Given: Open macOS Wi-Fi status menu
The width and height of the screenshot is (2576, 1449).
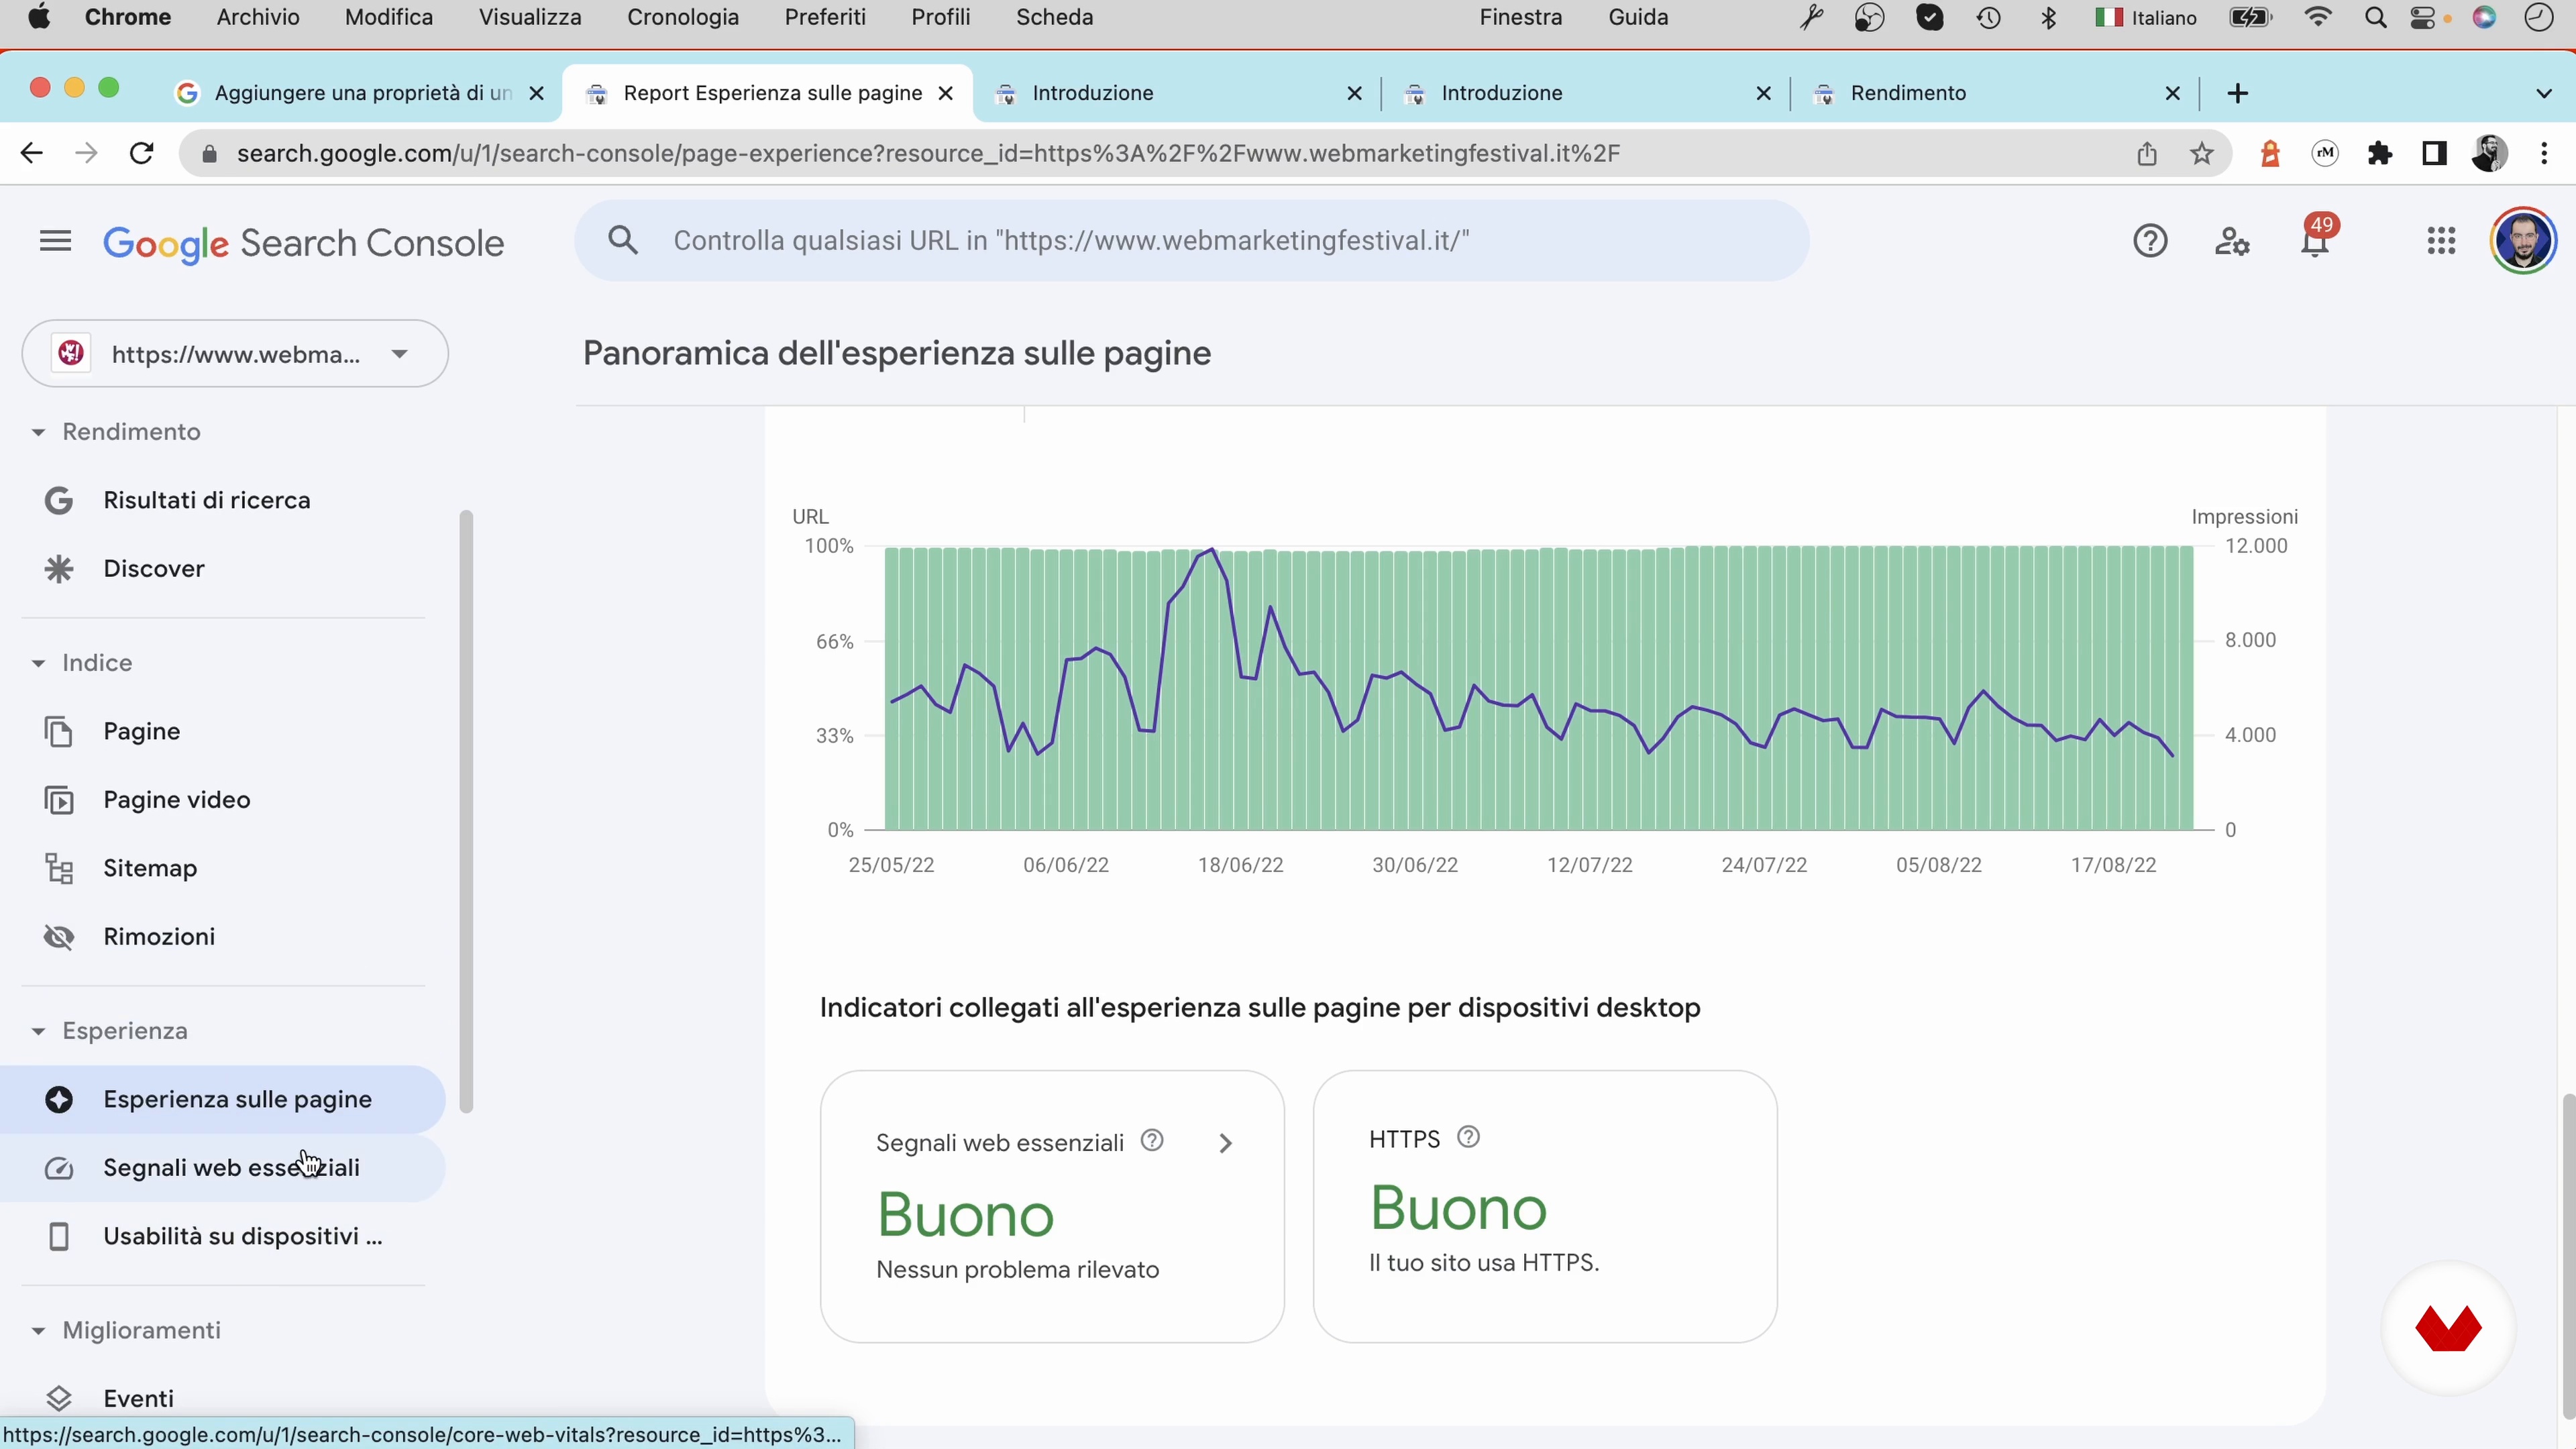Looking at the screenshot, I should pyautogui.click(x=2317, y=17).
